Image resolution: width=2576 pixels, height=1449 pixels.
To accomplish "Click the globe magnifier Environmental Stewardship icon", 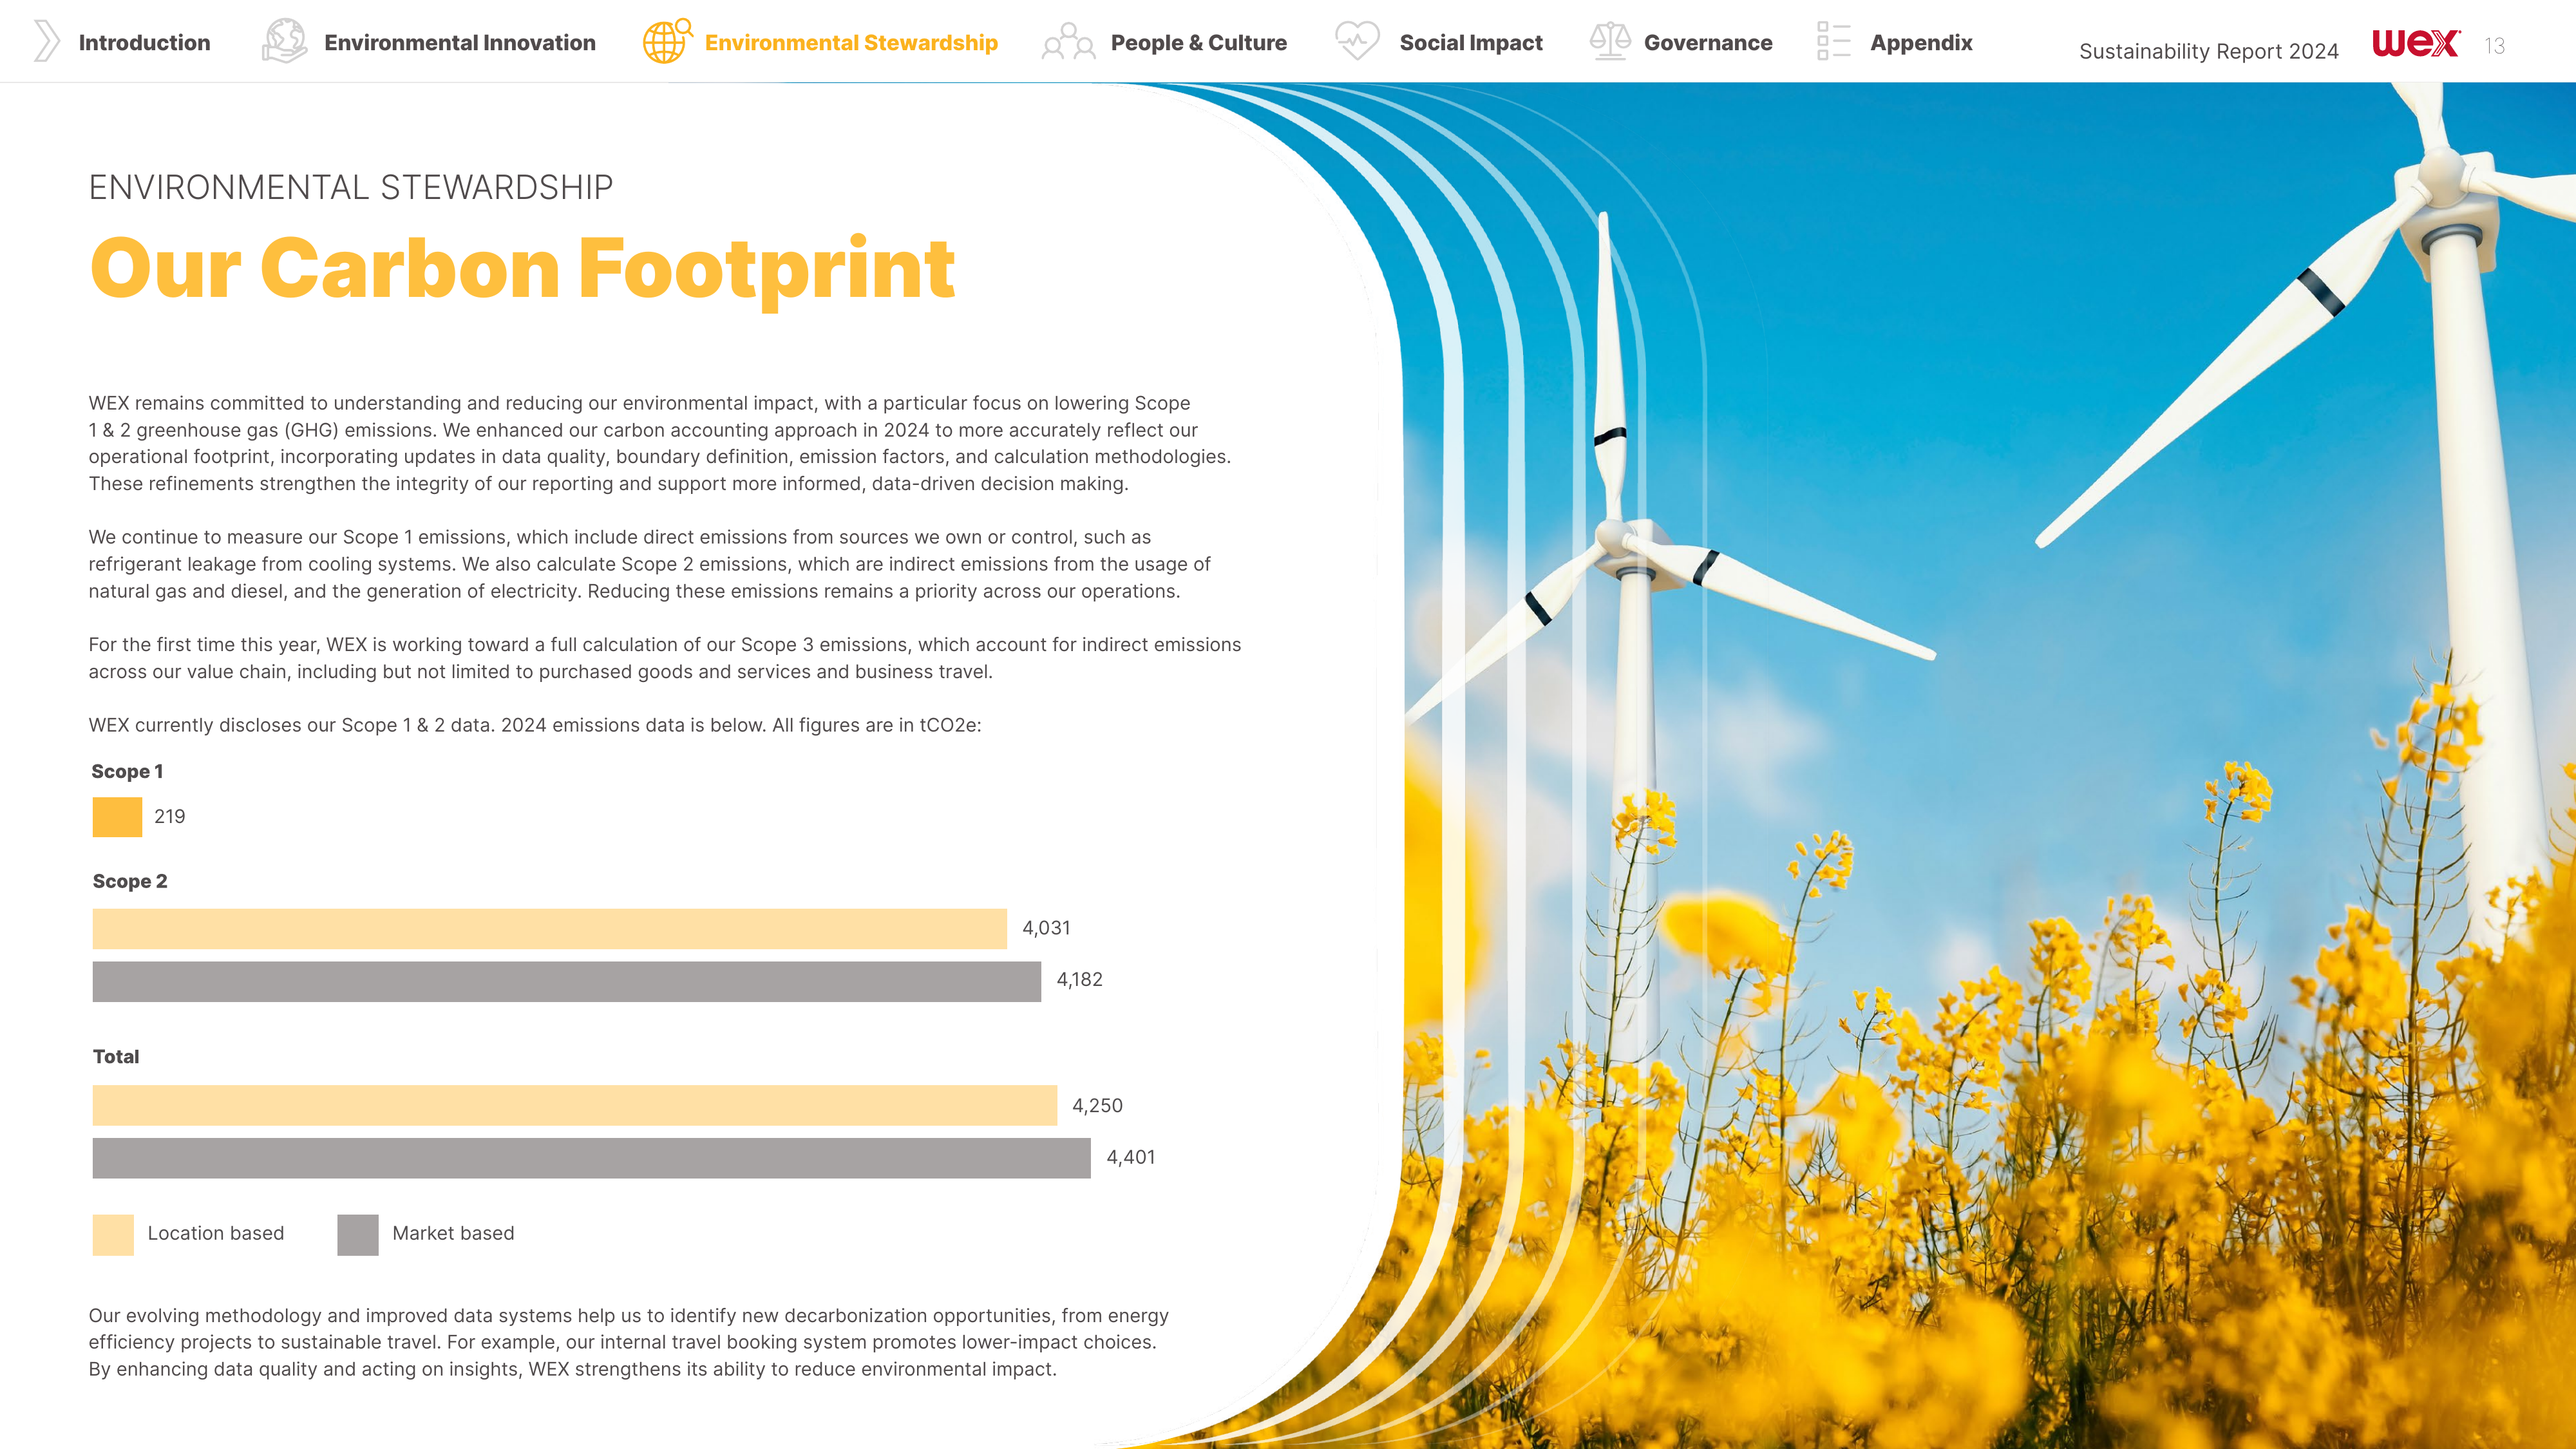I will click(667, 41).
